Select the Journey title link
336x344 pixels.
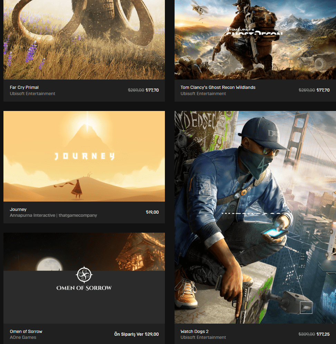point(18,209)
